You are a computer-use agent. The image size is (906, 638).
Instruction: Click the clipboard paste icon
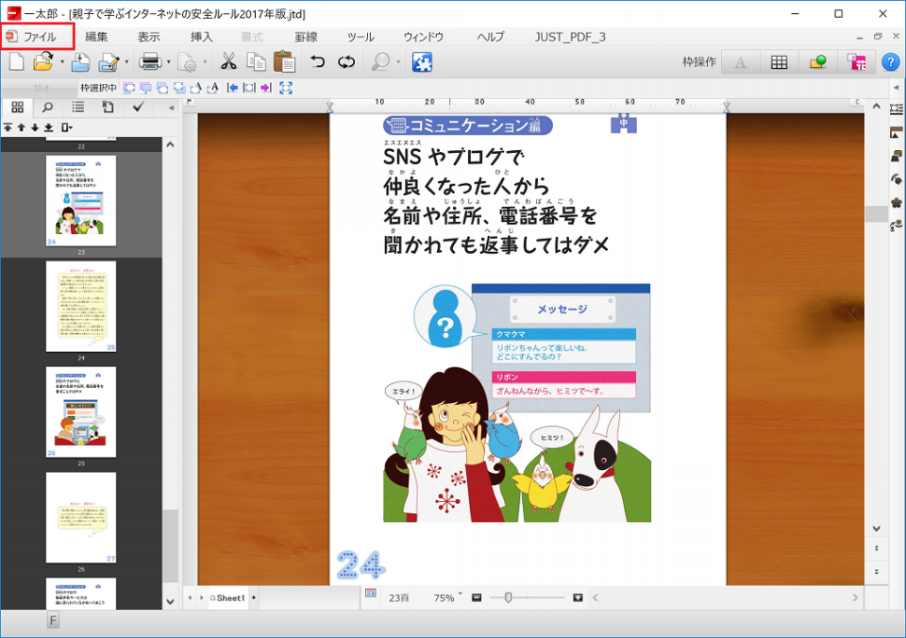coord(284,62)
